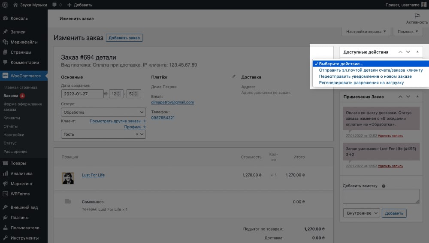Open the customer Профиль link
This screenshot has width=429, height=243.
(x=135, y=127)
